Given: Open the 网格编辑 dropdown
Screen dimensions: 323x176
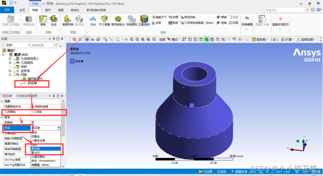Looking at the screenshot, I should pyautogui.click(x=247, y=29).
